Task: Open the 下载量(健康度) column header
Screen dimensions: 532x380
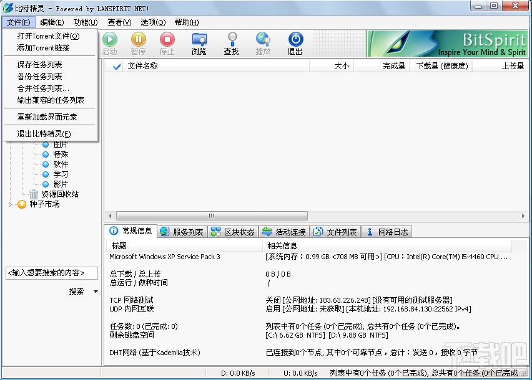Action: point(441,67)
